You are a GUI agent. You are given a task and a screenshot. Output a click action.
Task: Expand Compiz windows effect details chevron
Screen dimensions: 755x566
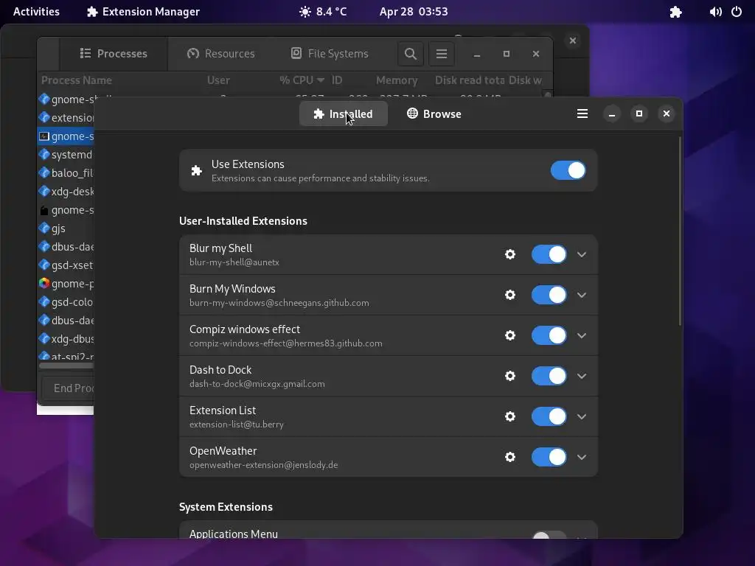tap(582, 335)
